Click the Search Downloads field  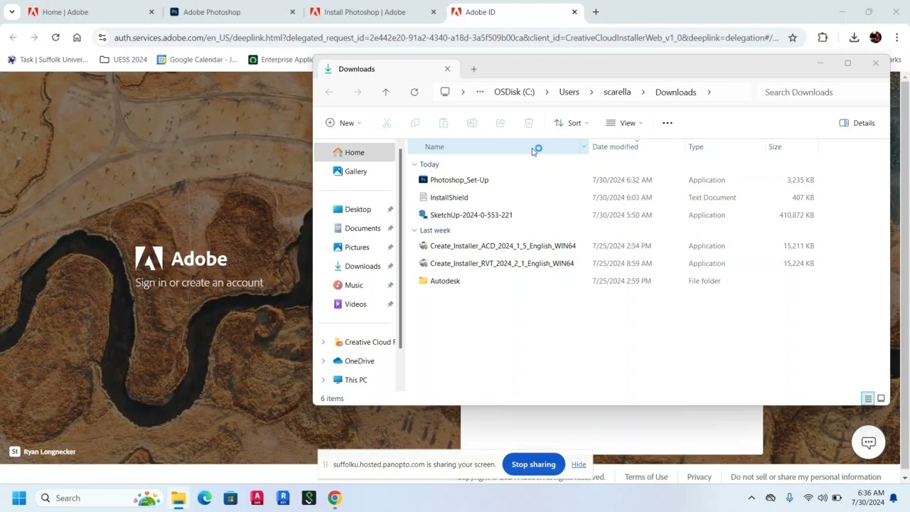click(821, 92)
